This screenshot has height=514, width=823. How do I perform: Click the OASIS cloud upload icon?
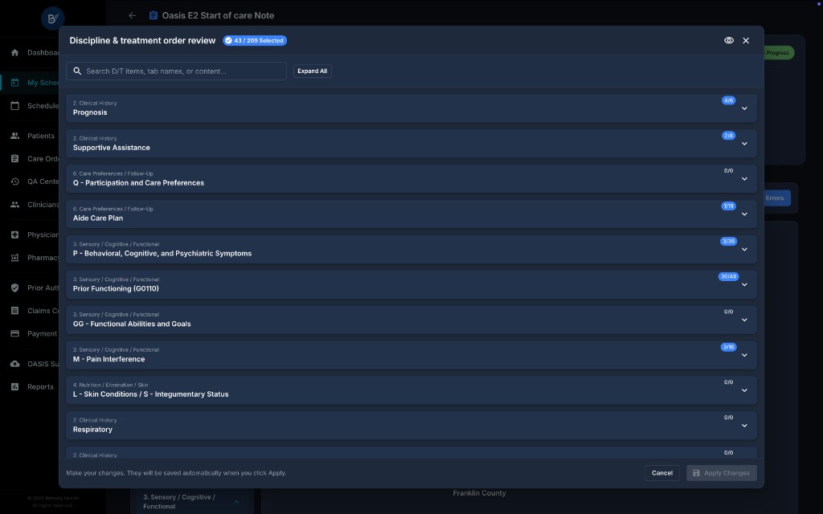coord(14,364)
